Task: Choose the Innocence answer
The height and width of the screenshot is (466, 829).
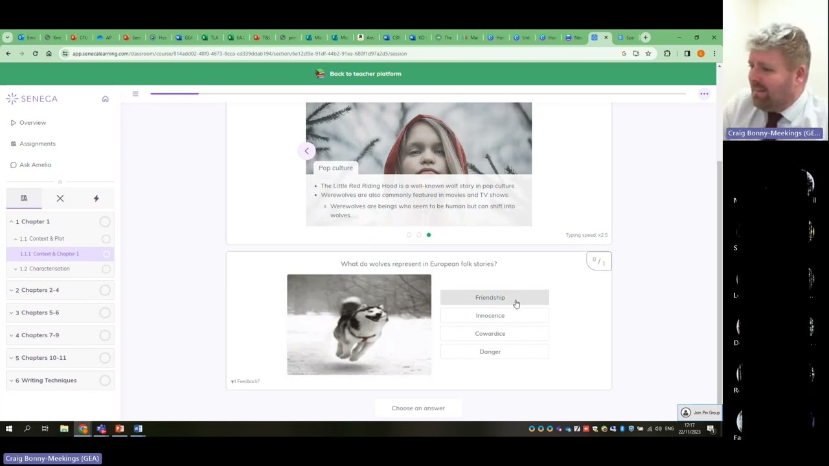Action: click(x=495, y=316)
